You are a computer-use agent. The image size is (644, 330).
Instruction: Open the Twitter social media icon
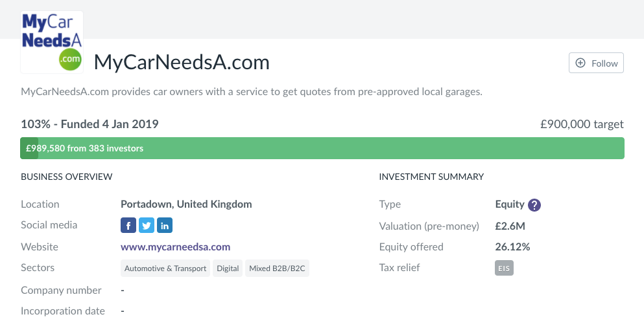(x=147, y=225)
